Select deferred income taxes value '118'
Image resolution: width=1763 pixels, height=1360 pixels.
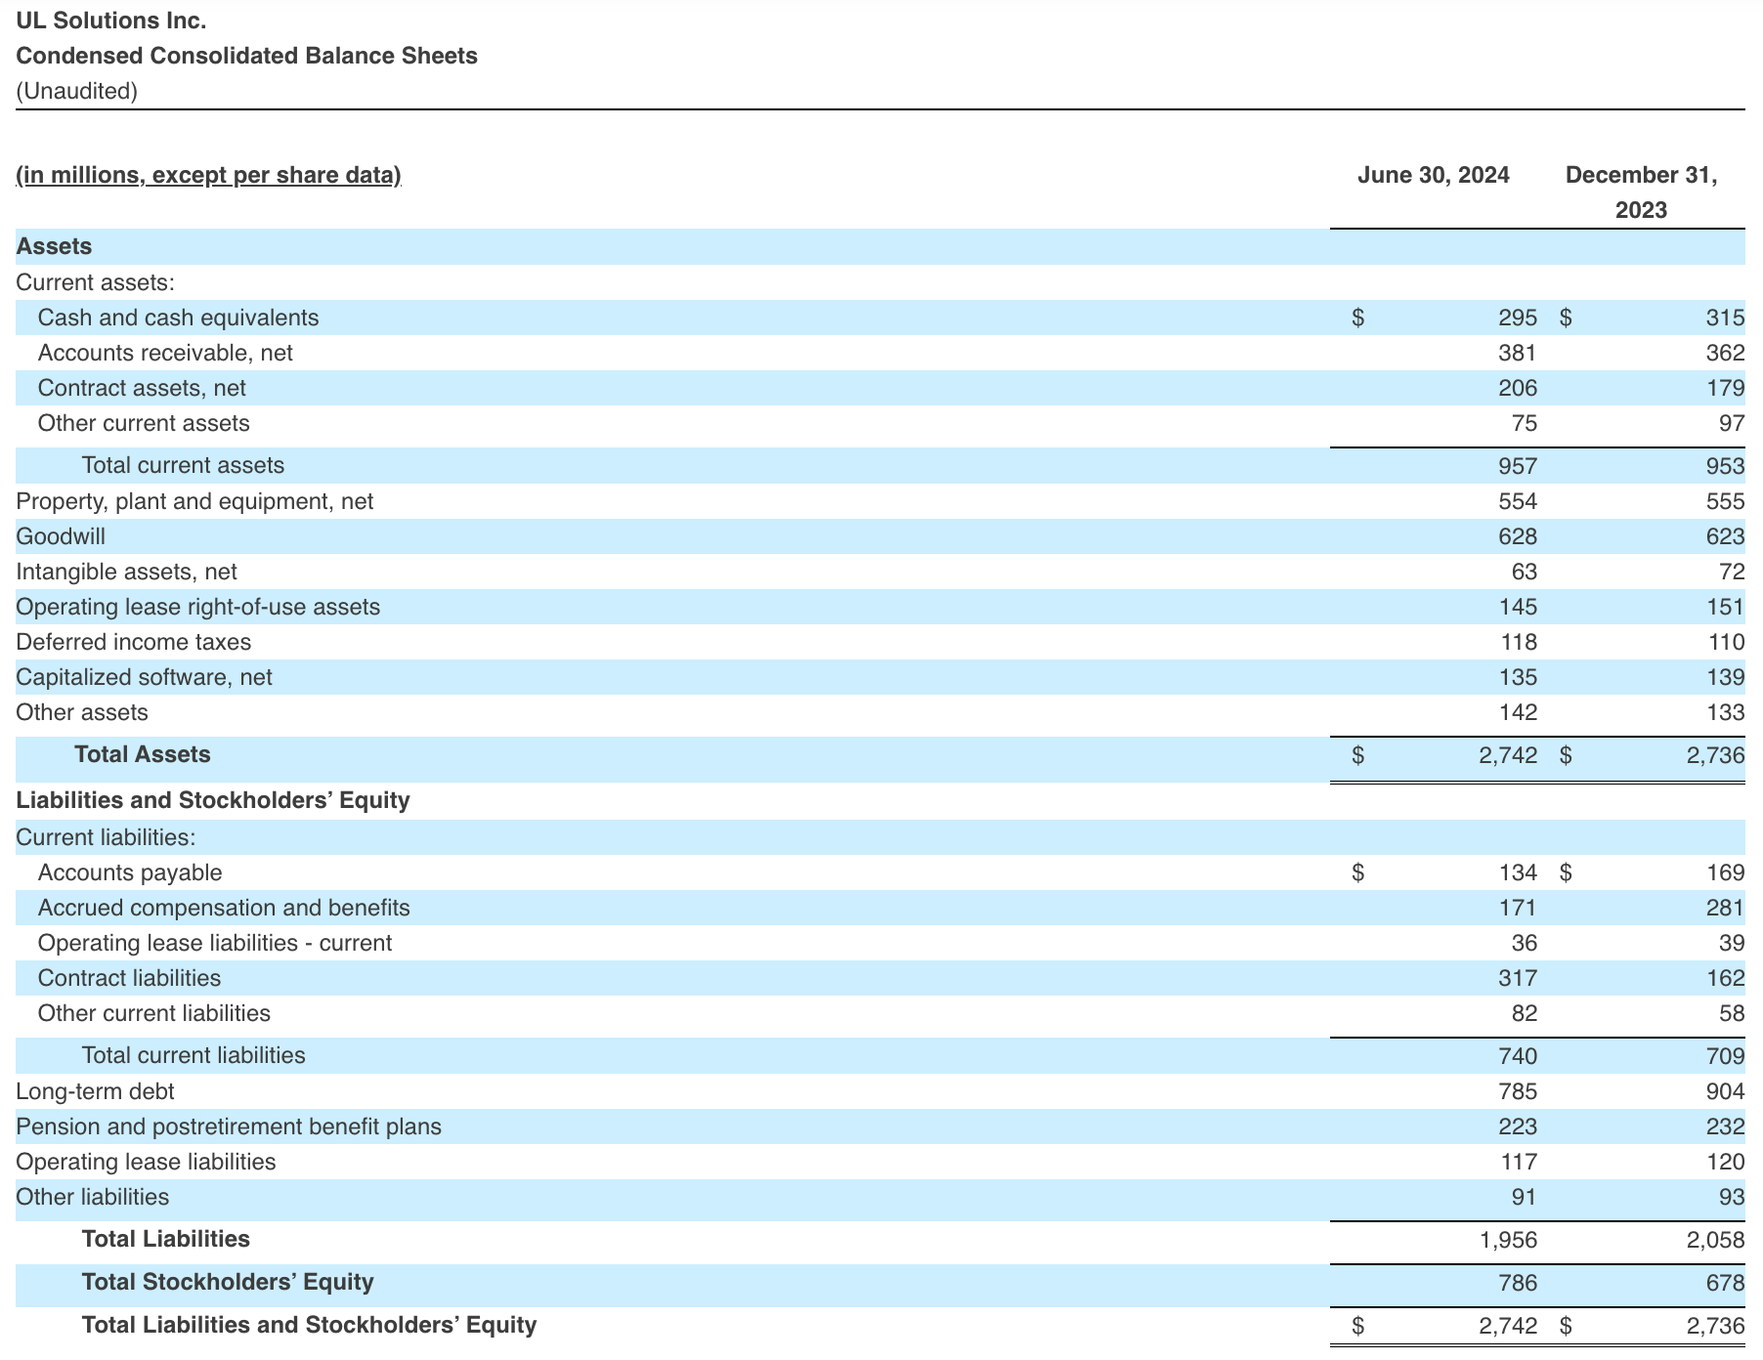1518,642
